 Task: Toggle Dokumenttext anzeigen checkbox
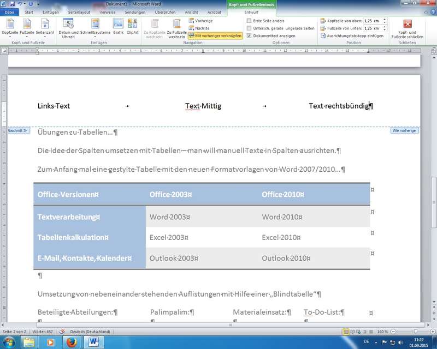pyautogui.click(x=249, y=35)
